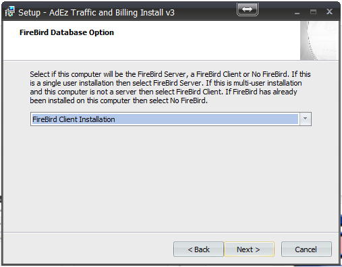Image resolution: width=342 pixels, height=267 pixels.
Task: Click blank space left of Back button
Action: point(88,249)
